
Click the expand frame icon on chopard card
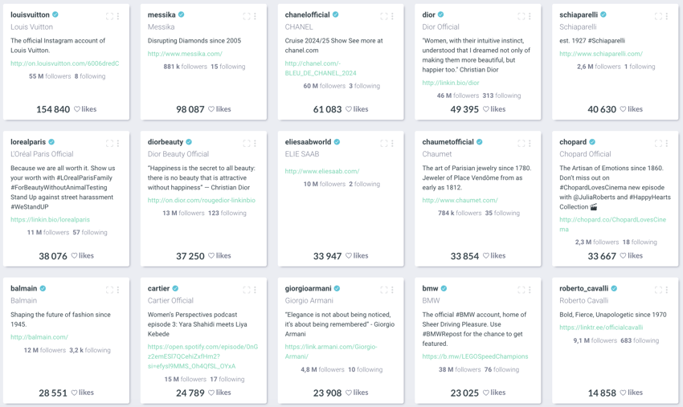(658, 143)
